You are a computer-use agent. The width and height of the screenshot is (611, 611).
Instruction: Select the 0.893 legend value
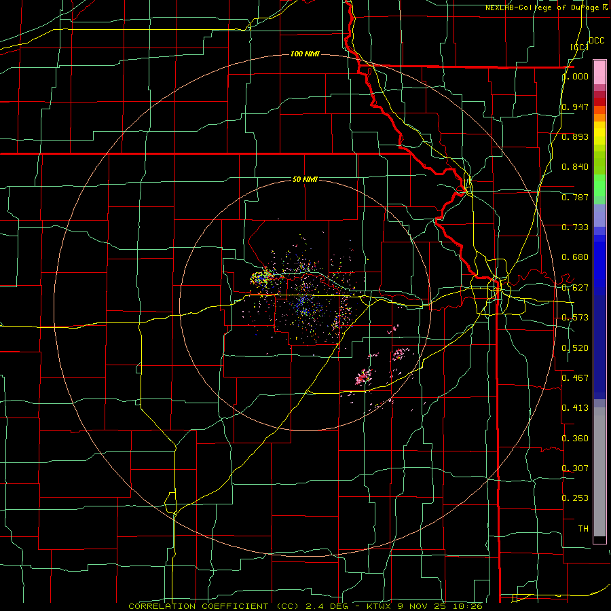click(x=575, y=136)
